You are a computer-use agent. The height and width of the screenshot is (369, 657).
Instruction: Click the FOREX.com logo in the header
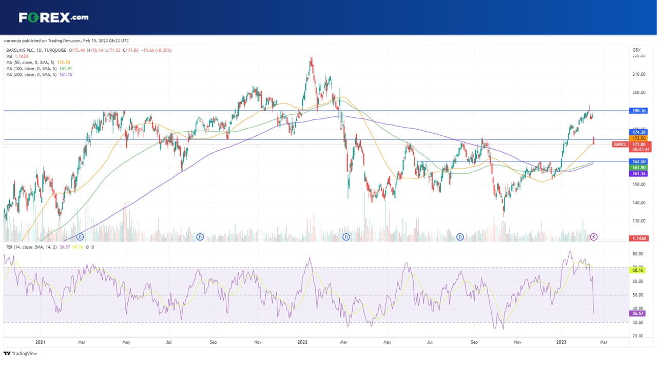(x=53, y=17)
